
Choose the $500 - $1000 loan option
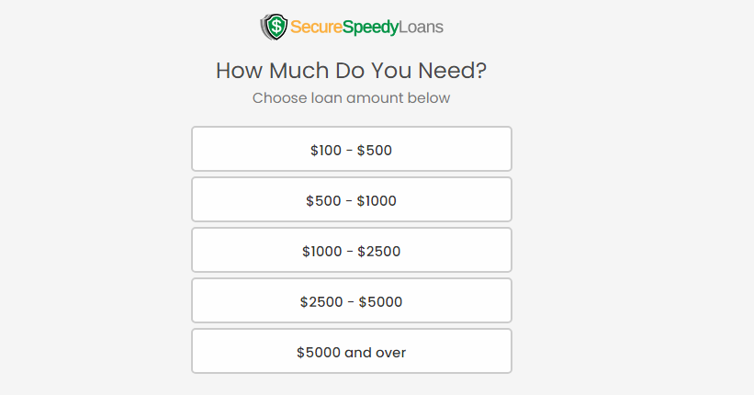[x=352, y=199]
